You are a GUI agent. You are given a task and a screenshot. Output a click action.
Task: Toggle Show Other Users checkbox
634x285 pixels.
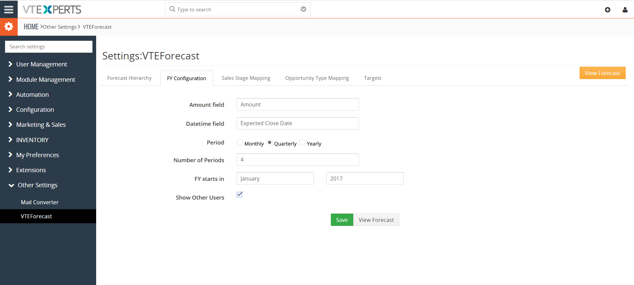(239, 195)
